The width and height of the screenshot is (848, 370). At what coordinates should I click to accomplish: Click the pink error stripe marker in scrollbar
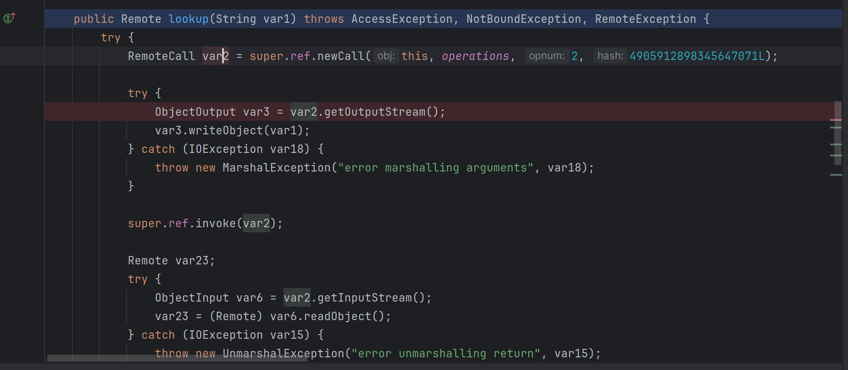836,120
